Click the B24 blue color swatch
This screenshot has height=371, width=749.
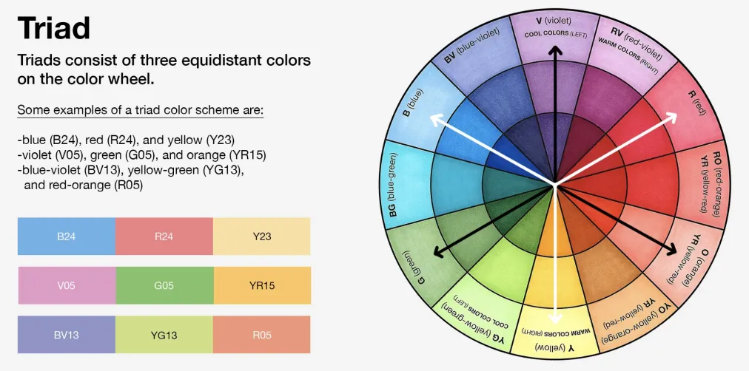click(67, 236)
